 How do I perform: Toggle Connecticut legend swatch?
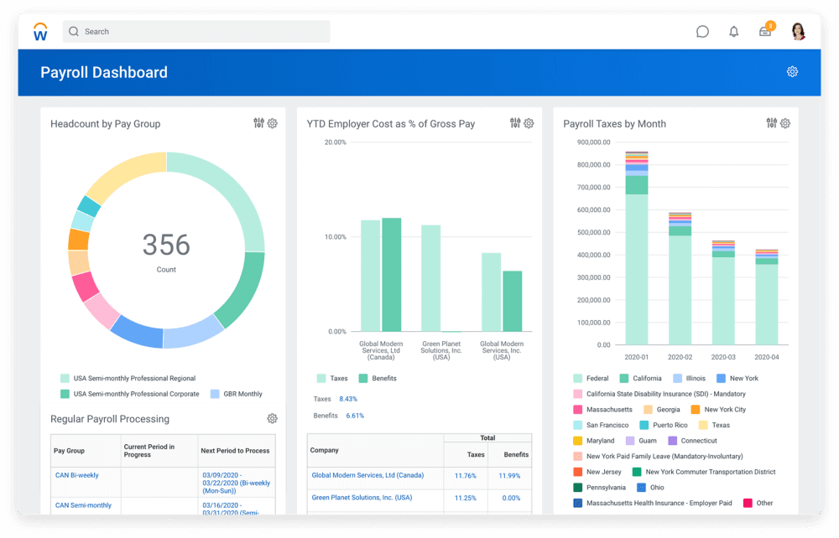673,441
